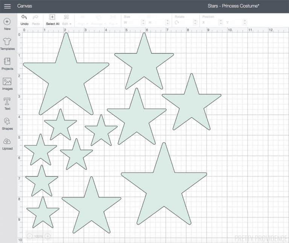The width and height of the screenshot is (289, 243).
Task: Undo the last action
Action: pos(24,19)
